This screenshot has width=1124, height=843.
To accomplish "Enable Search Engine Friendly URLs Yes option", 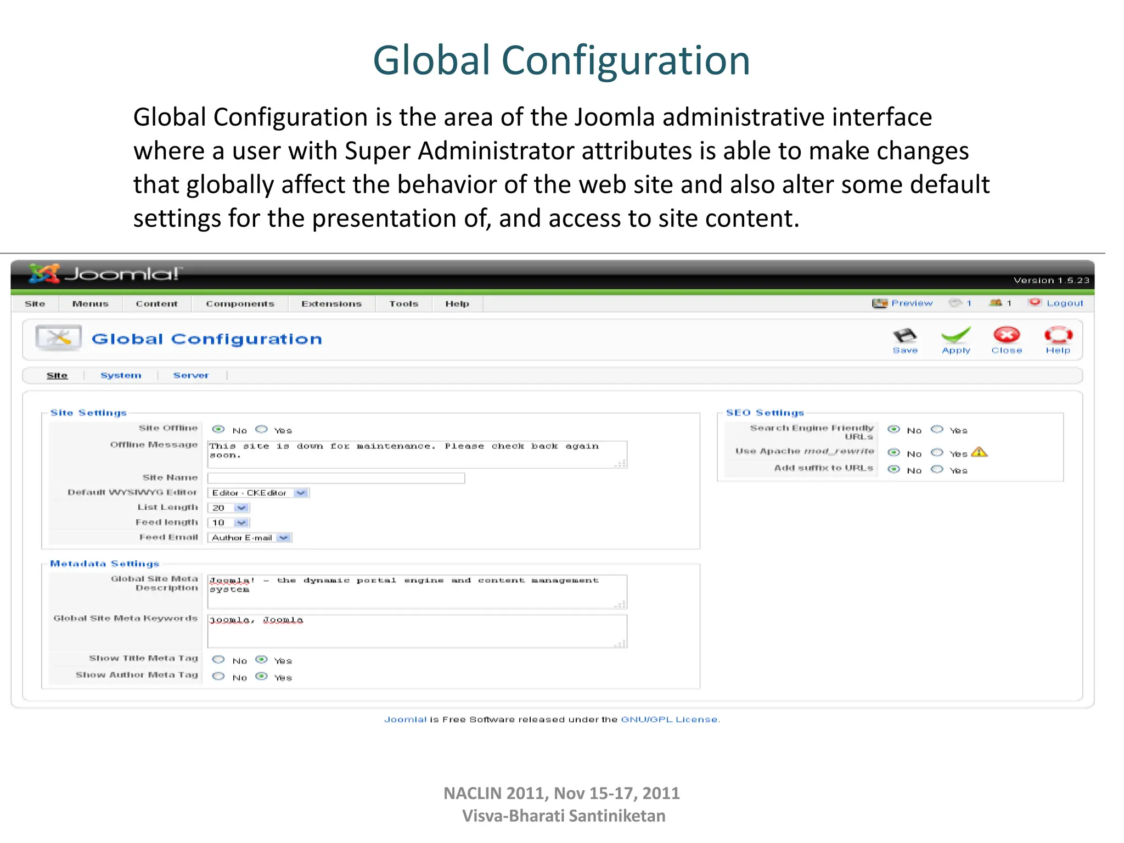I will click(x=937, y=430).
